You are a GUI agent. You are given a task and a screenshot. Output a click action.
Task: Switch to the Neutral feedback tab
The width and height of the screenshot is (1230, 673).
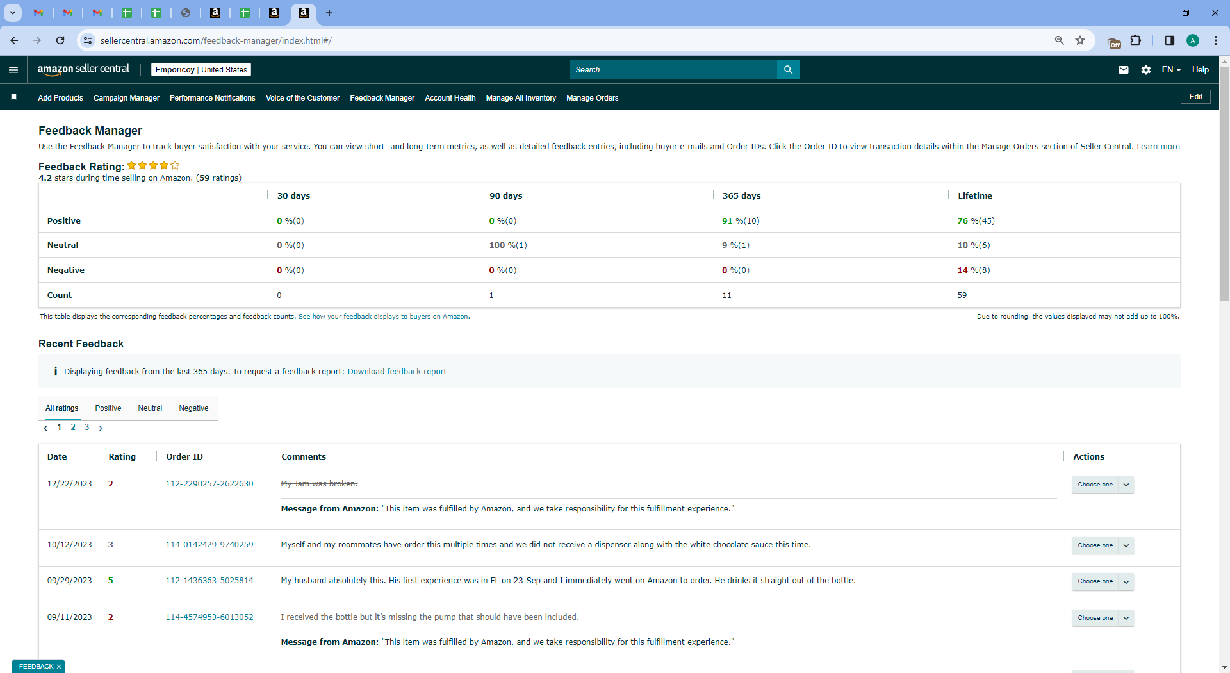(150, 408)
